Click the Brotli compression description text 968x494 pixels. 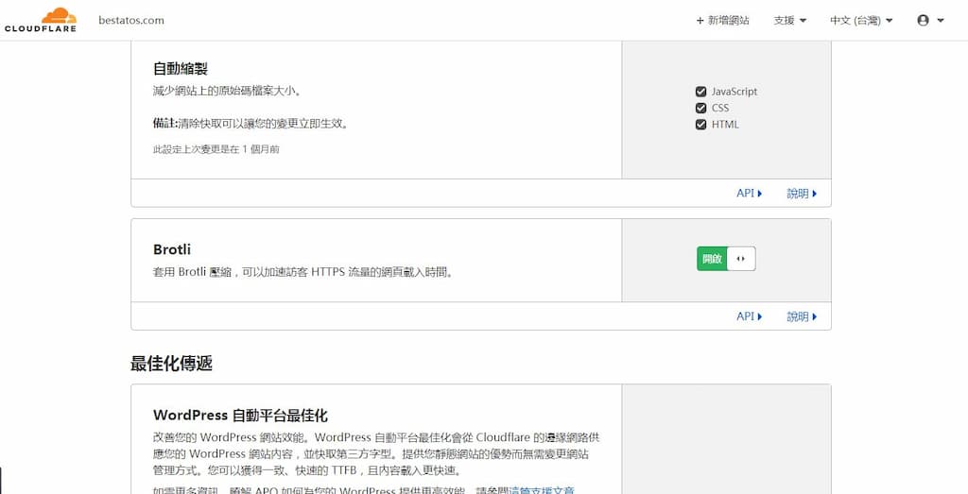(303, 272)
